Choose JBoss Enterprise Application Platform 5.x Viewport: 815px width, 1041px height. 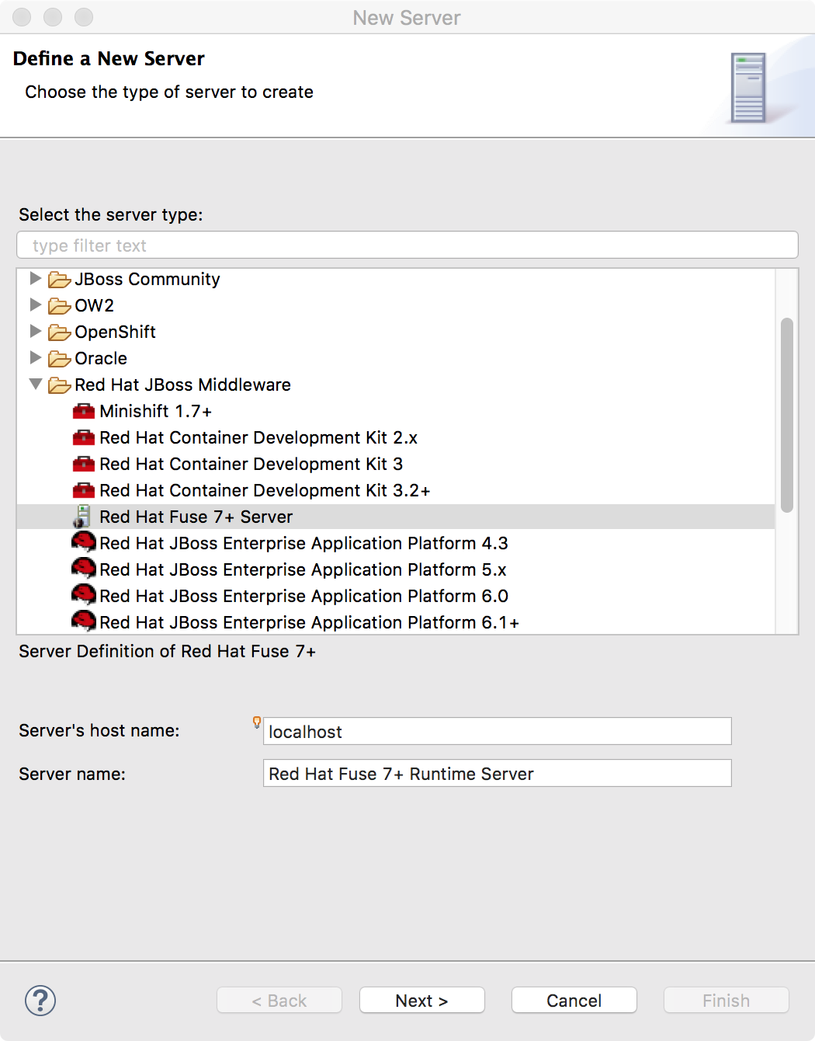click(x=303, y=569)
